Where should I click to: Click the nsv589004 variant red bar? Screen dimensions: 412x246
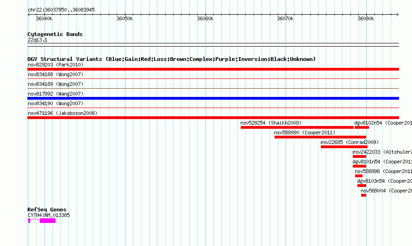364,195
